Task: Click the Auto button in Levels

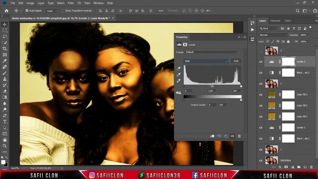Action: click(x=236, y=61)
